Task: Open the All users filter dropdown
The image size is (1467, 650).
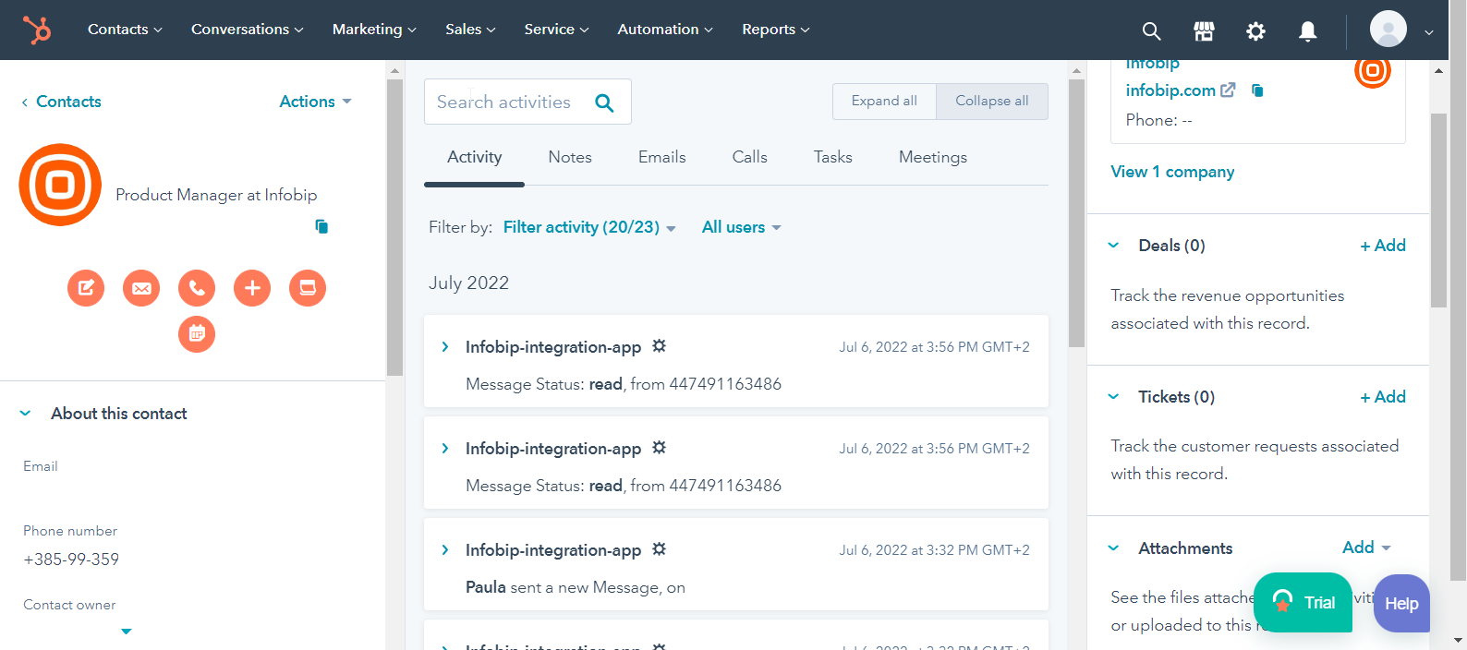Action: [741, 227]
